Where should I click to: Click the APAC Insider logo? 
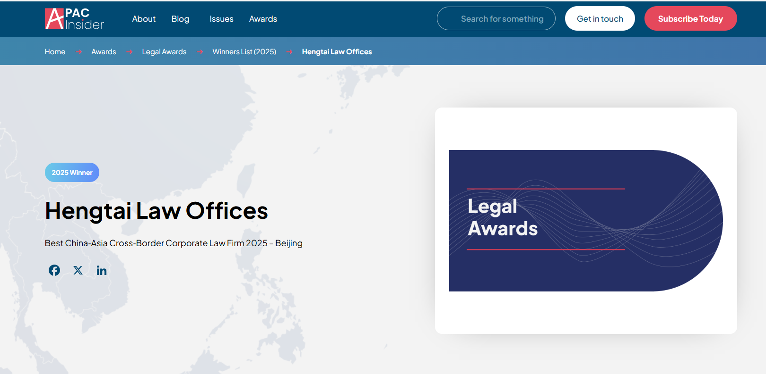74,19
